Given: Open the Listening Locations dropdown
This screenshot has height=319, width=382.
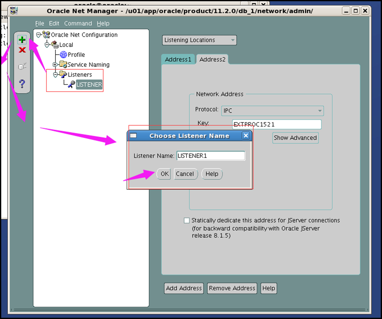Looking at the screenshot, I should point(199,40).
